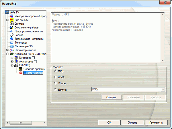This screenshot has width=172, height=129.
Task: Select Импорт электронной программы tree item
Action: click(x=30, y=16)
